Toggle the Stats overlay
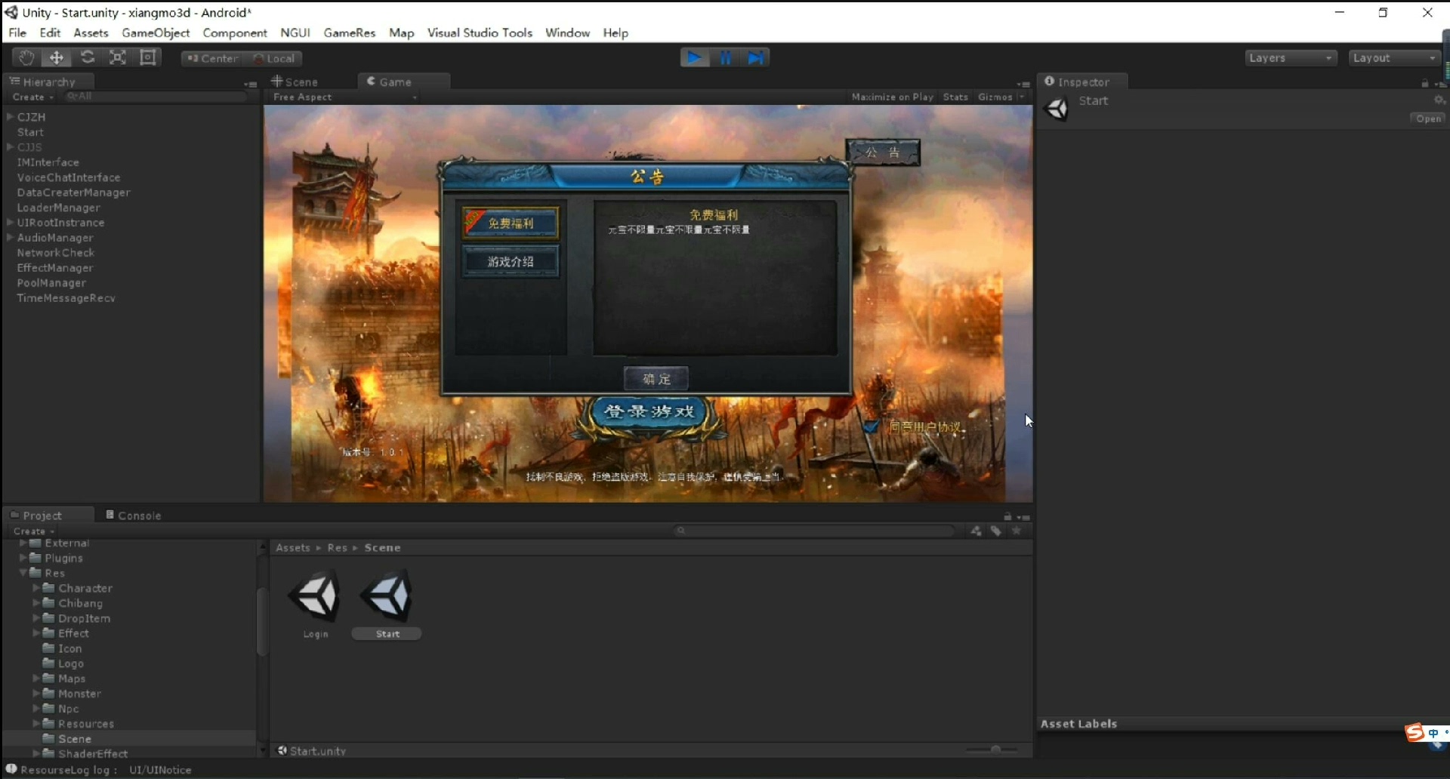The image size is (1450, 779). (955, 97)
